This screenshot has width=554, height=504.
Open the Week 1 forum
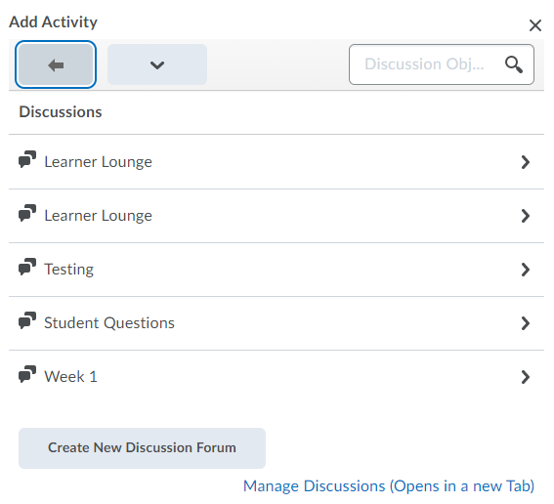coord(277,377)
